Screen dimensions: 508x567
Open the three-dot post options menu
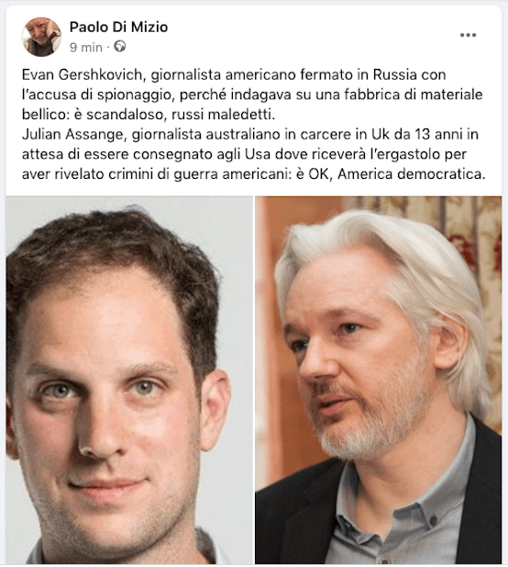[468, 35]
